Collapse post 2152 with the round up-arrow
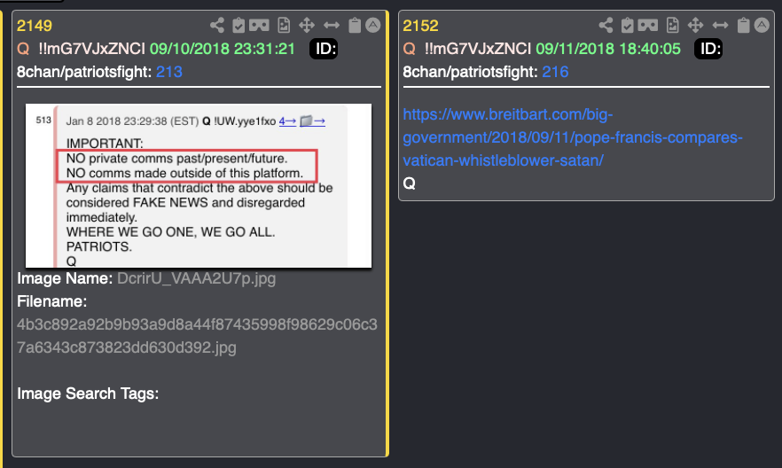This screenshot has height=468, width=782. (762, 25)
